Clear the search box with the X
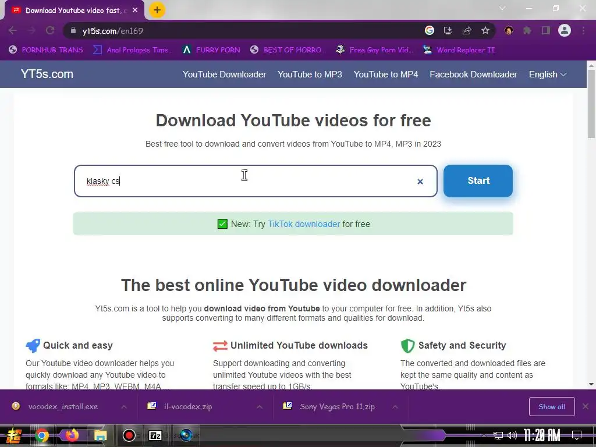This screenshot has width=596, height=447. point(420,182)
